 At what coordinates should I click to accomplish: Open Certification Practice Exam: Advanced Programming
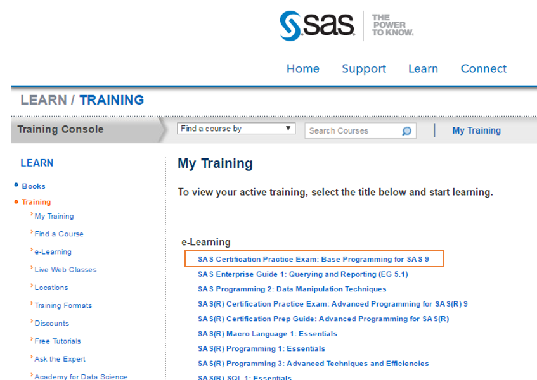point(333,304)
